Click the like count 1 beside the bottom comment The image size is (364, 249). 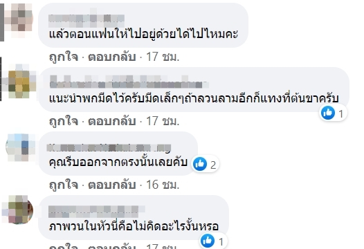tap(221, 242)
